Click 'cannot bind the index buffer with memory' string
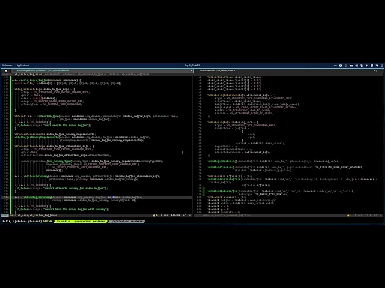This screenshot has width=385, height=288. coord(75,209)
